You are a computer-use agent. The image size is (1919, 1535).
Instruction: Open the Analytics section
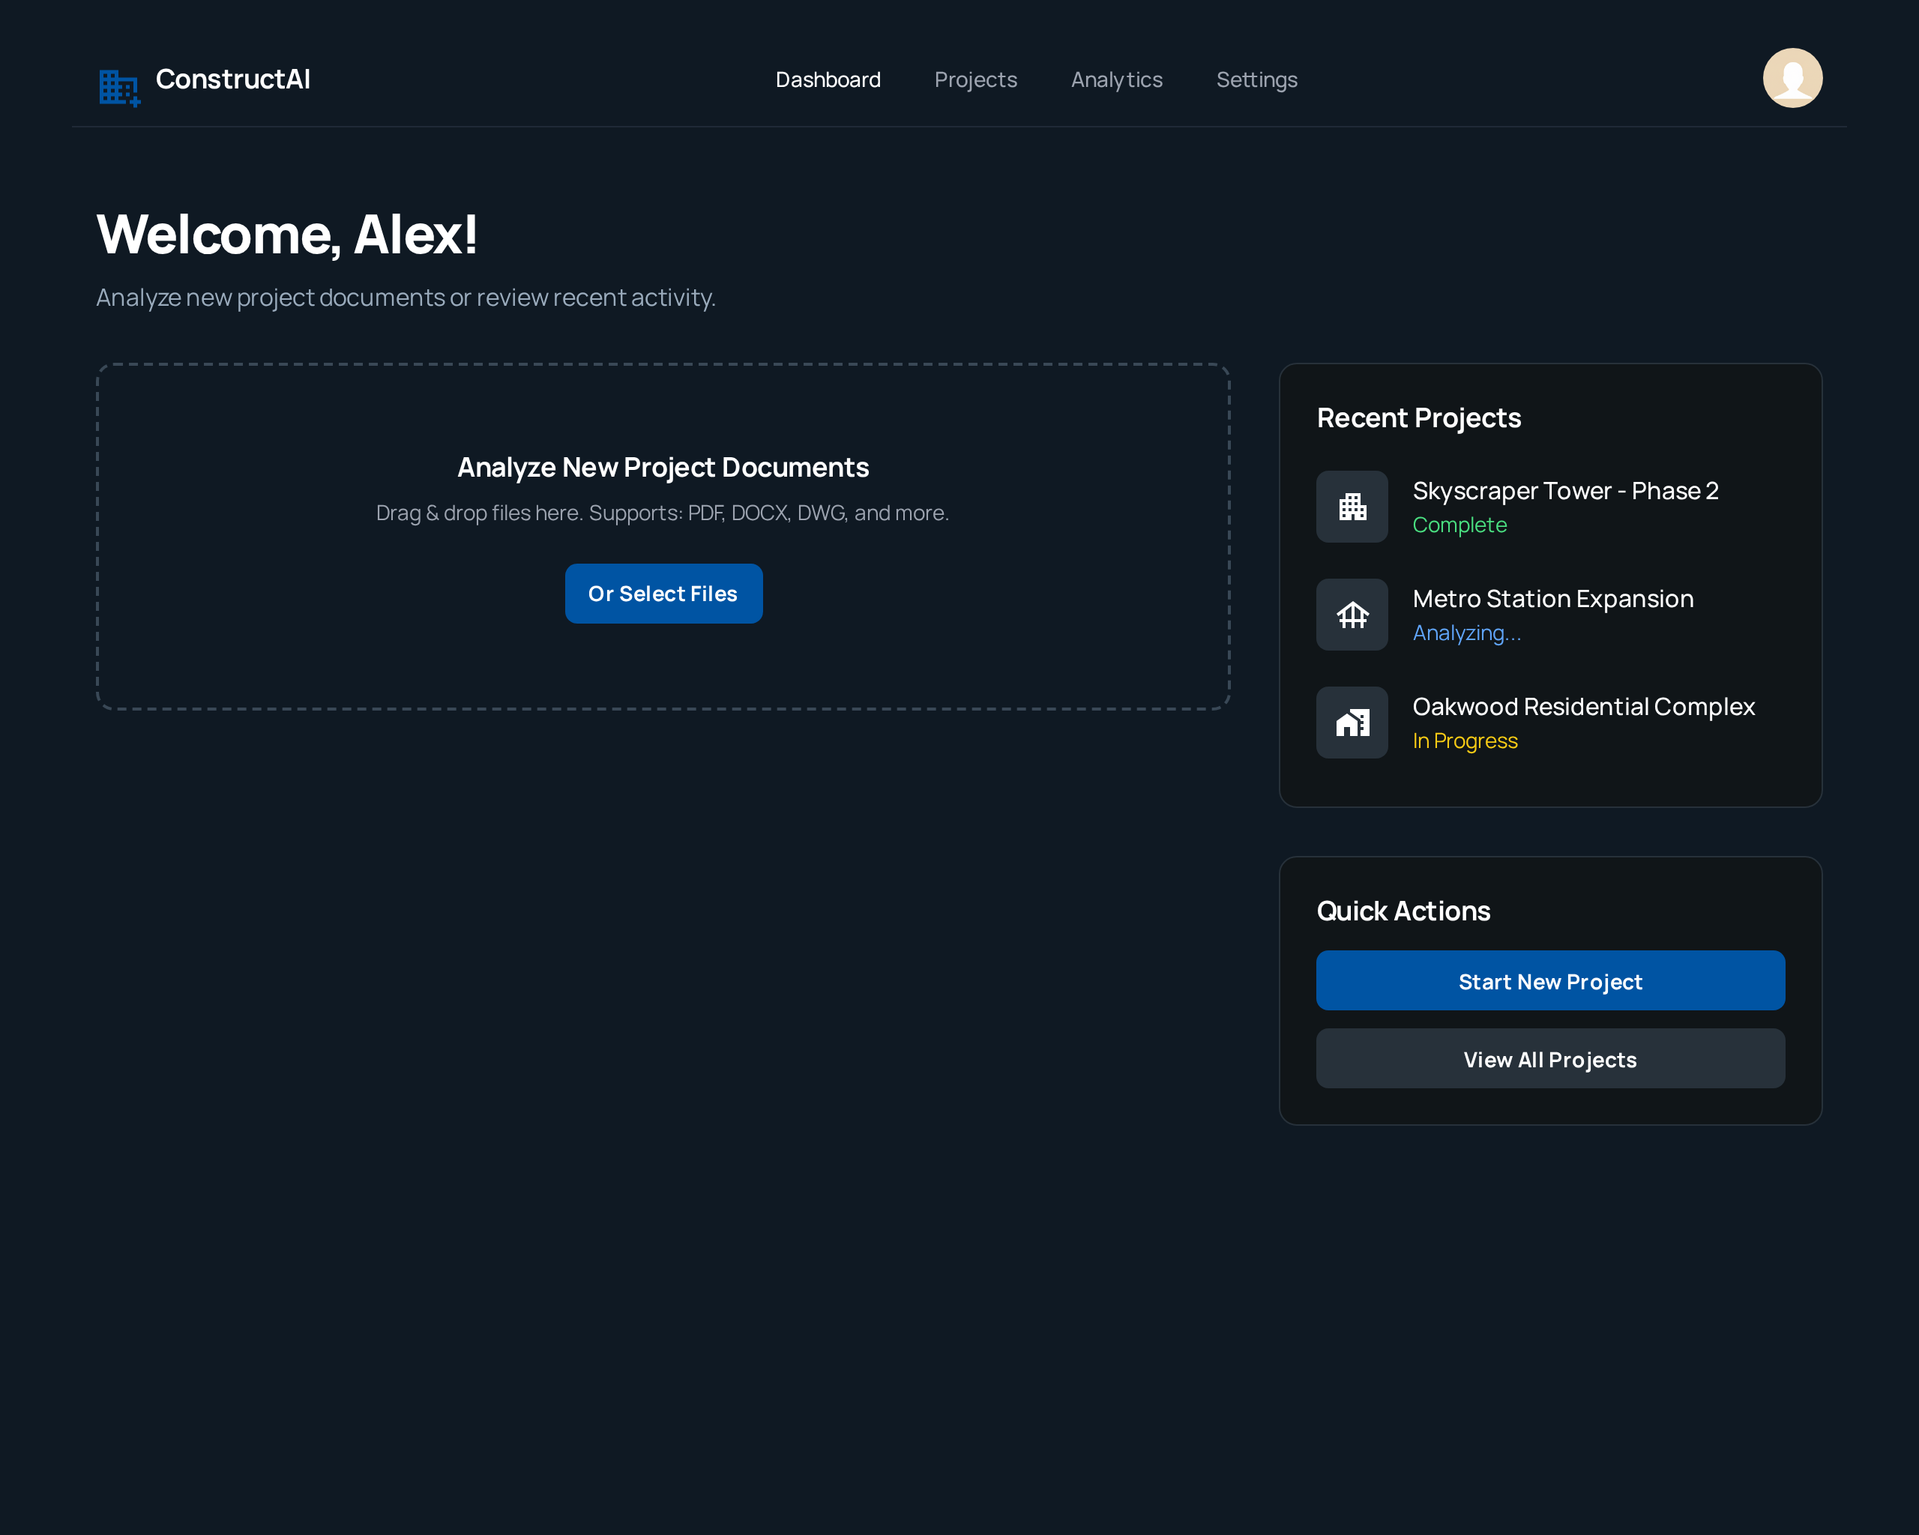tap(1116, 79)
